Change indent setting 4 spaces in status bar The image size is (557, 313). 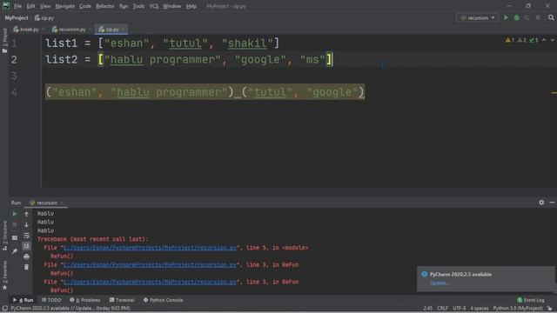(480, 309)
